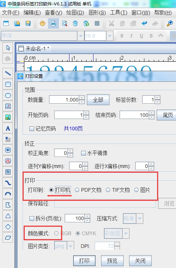The height and width of the screenshot is (268, 176).
Task: Click the scissors cut icon
Action: [112, 23]
